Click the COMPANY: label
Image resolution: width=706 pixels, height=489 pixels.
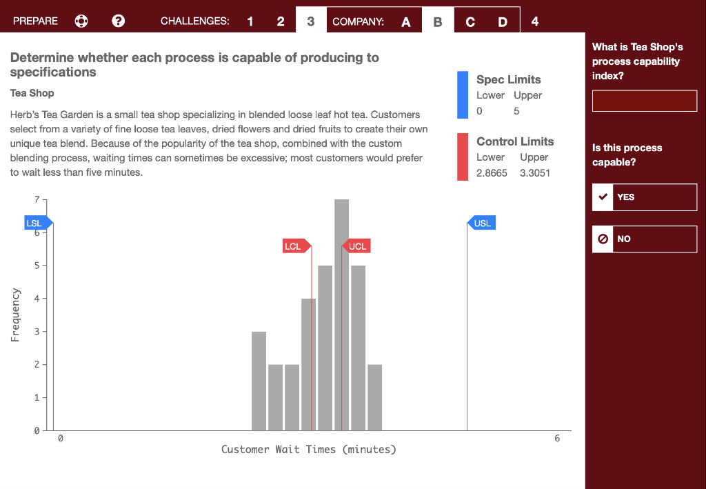pyautogui.click(x=358, y=21)
